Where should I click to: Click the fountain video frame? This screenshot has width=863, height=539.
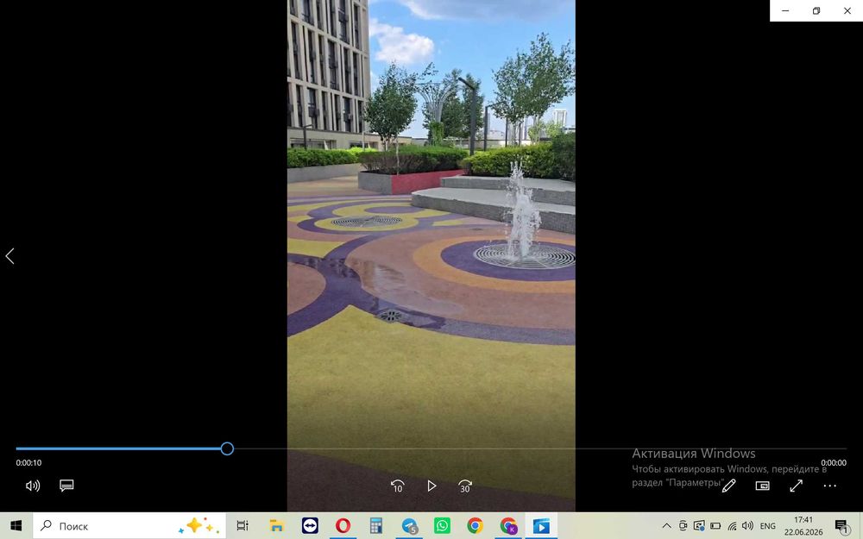click(431, 256)
